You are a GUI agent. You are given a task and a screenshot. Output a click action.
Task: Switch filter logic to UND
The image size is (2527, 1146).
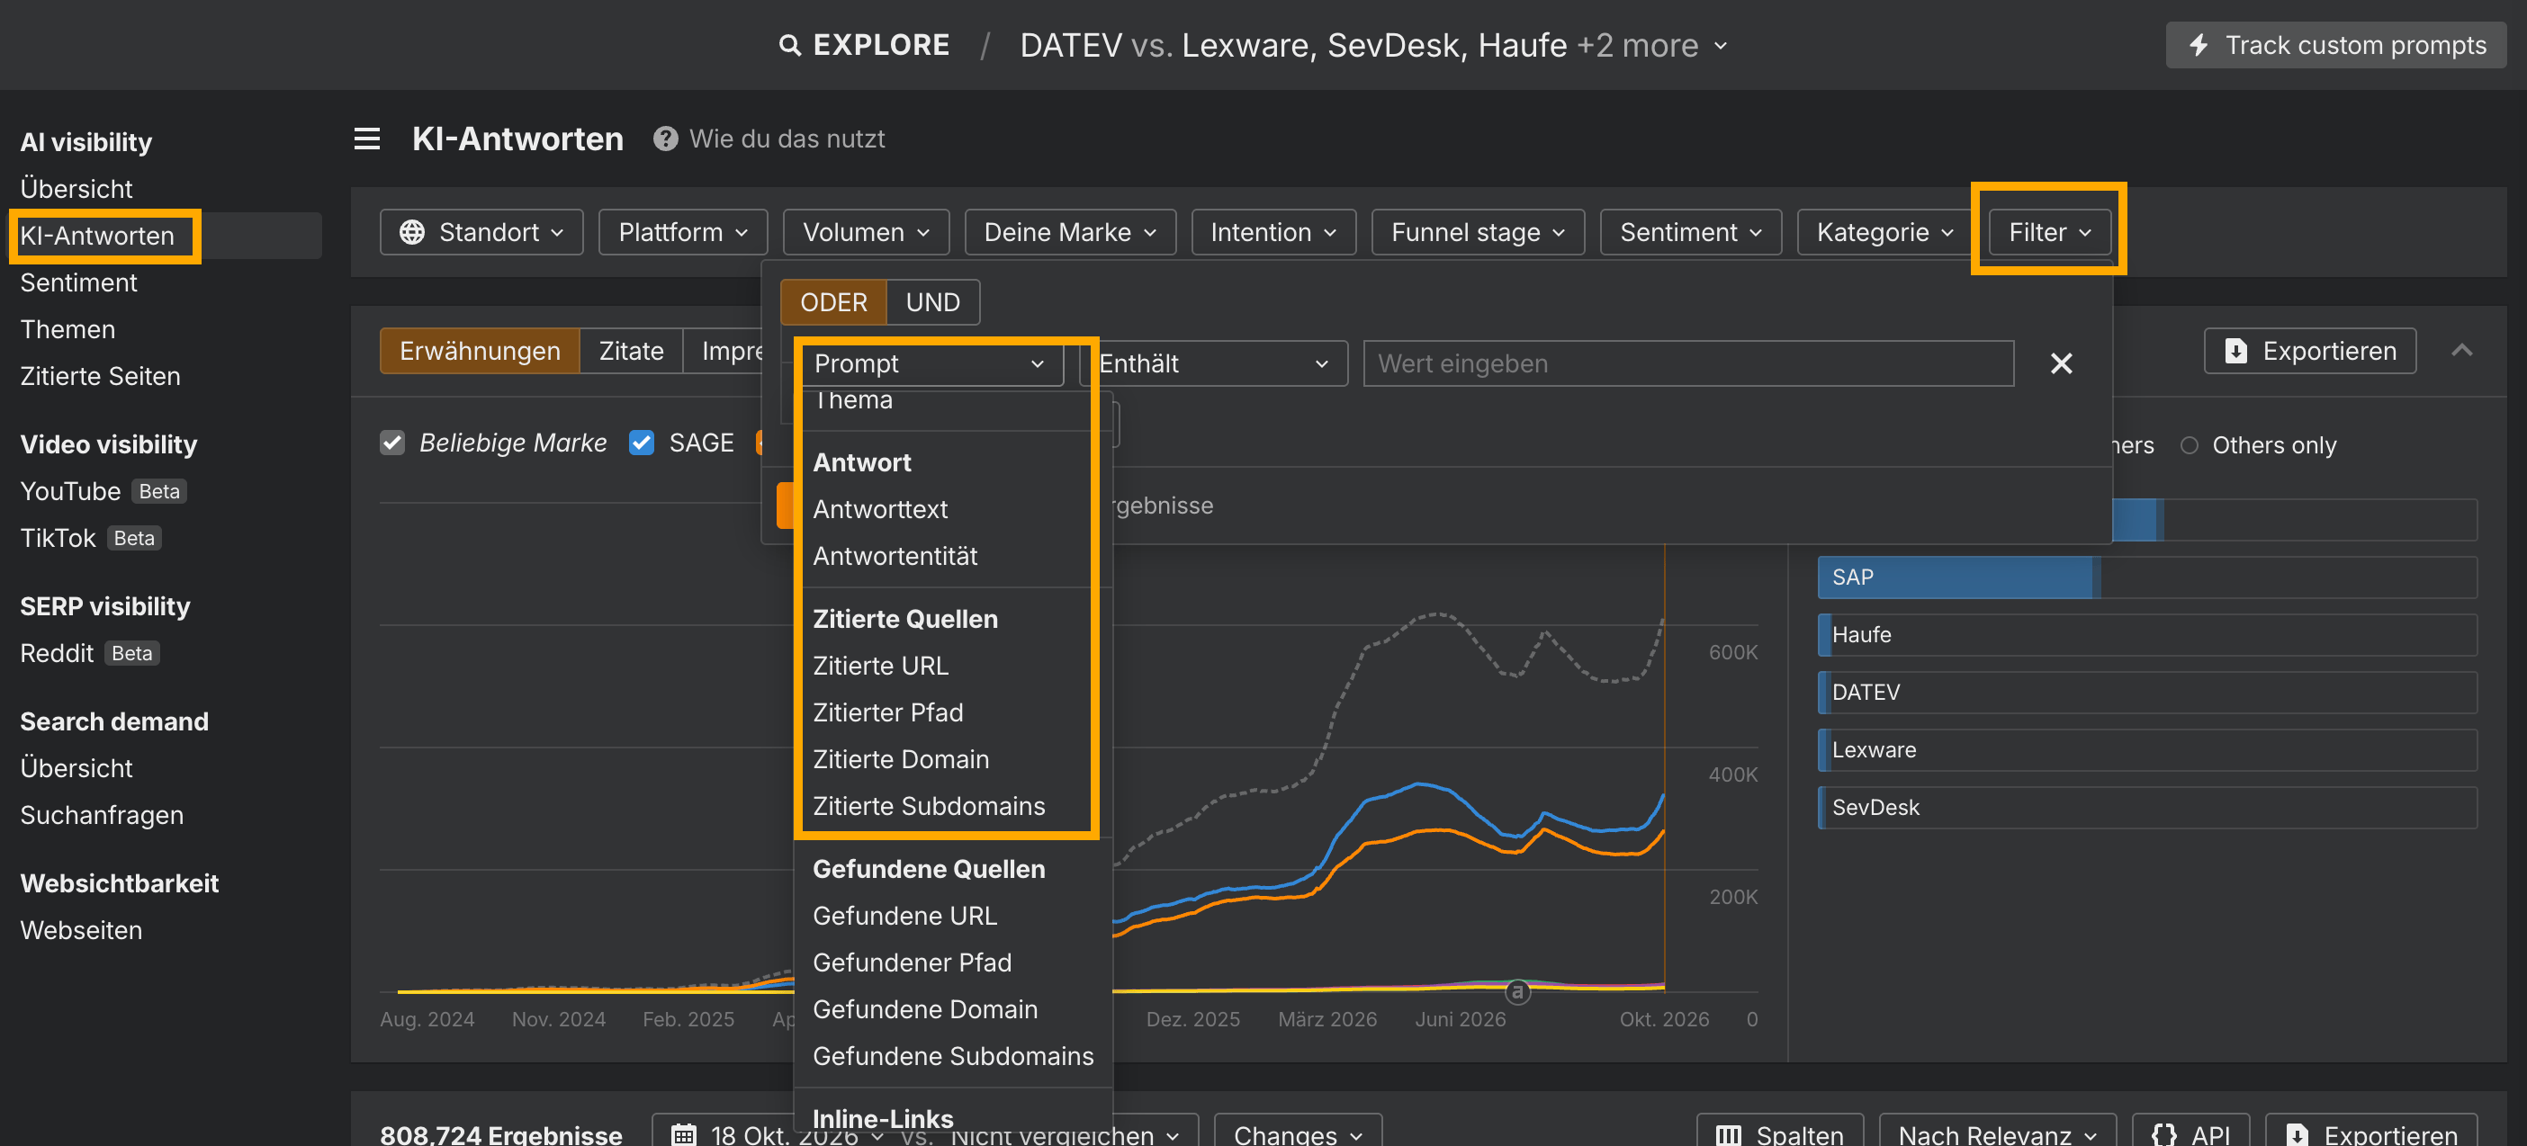[932, 302]
